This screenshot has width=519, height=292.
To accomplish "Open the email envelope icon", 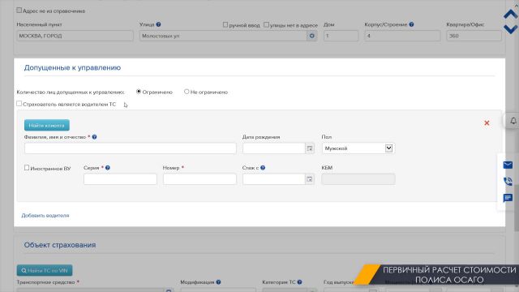I will [x=508, y=165].
